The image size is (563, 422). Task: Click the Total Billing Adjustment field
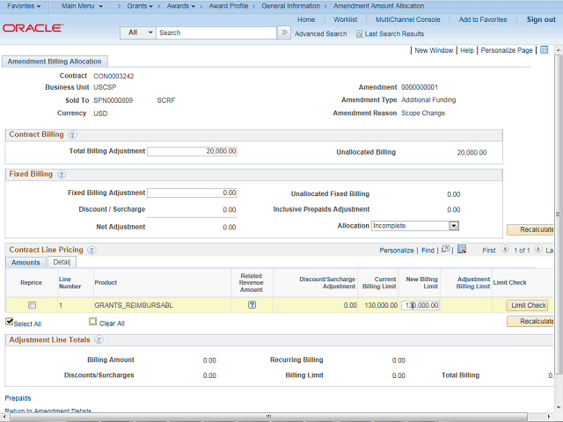[192, 151]
